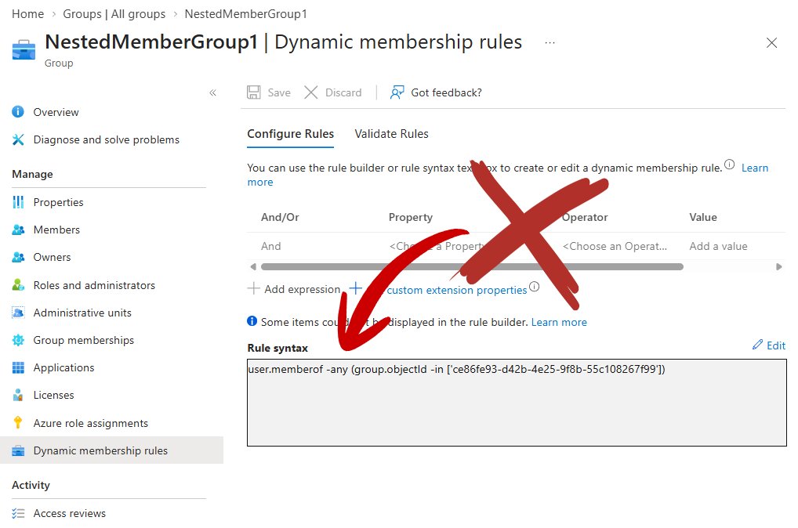
Task: Click the Rule syntax text box
Action: tap(517, 403)
